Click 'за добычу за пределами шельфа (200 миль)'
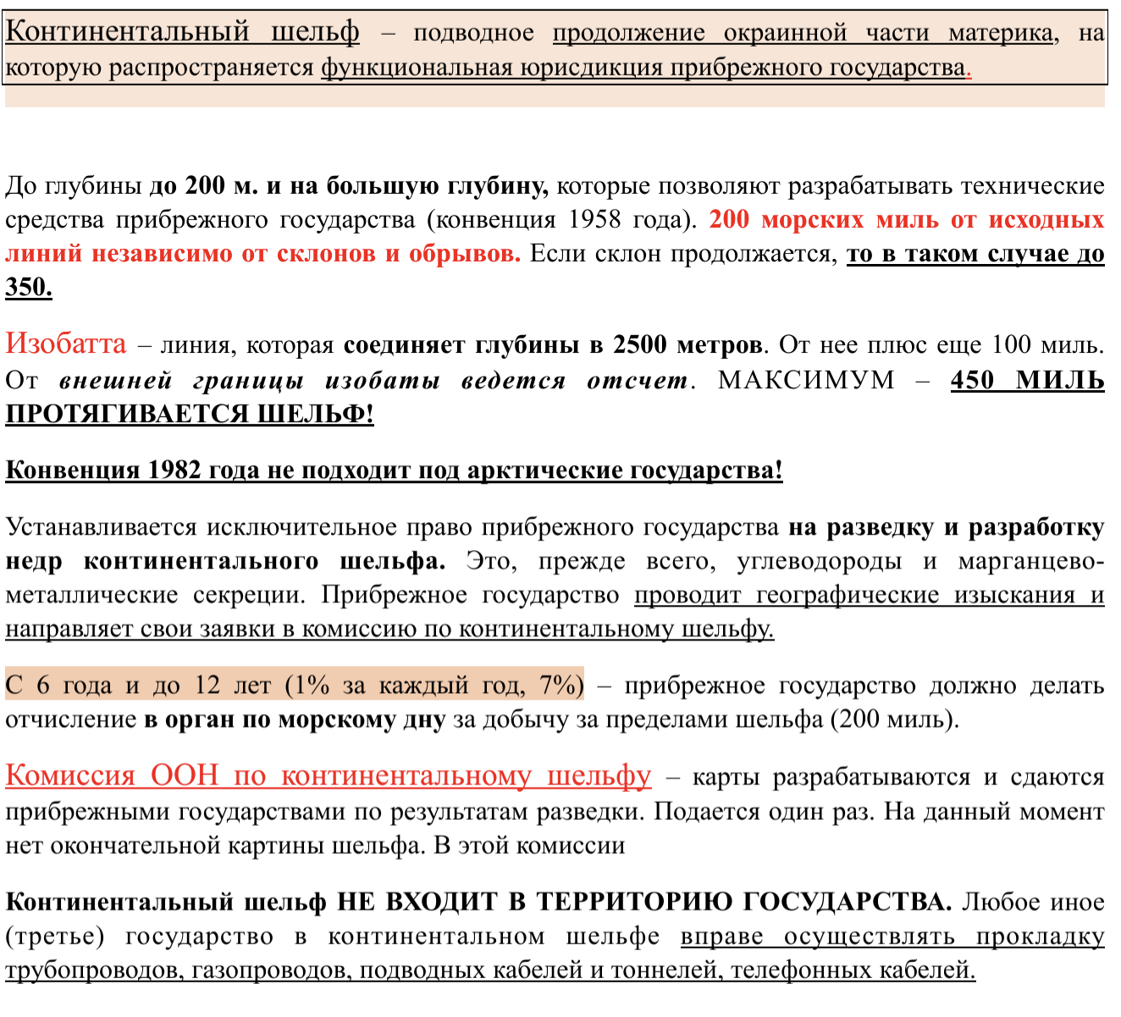The image size is (1121, 1017). click(x=704, y=719)
